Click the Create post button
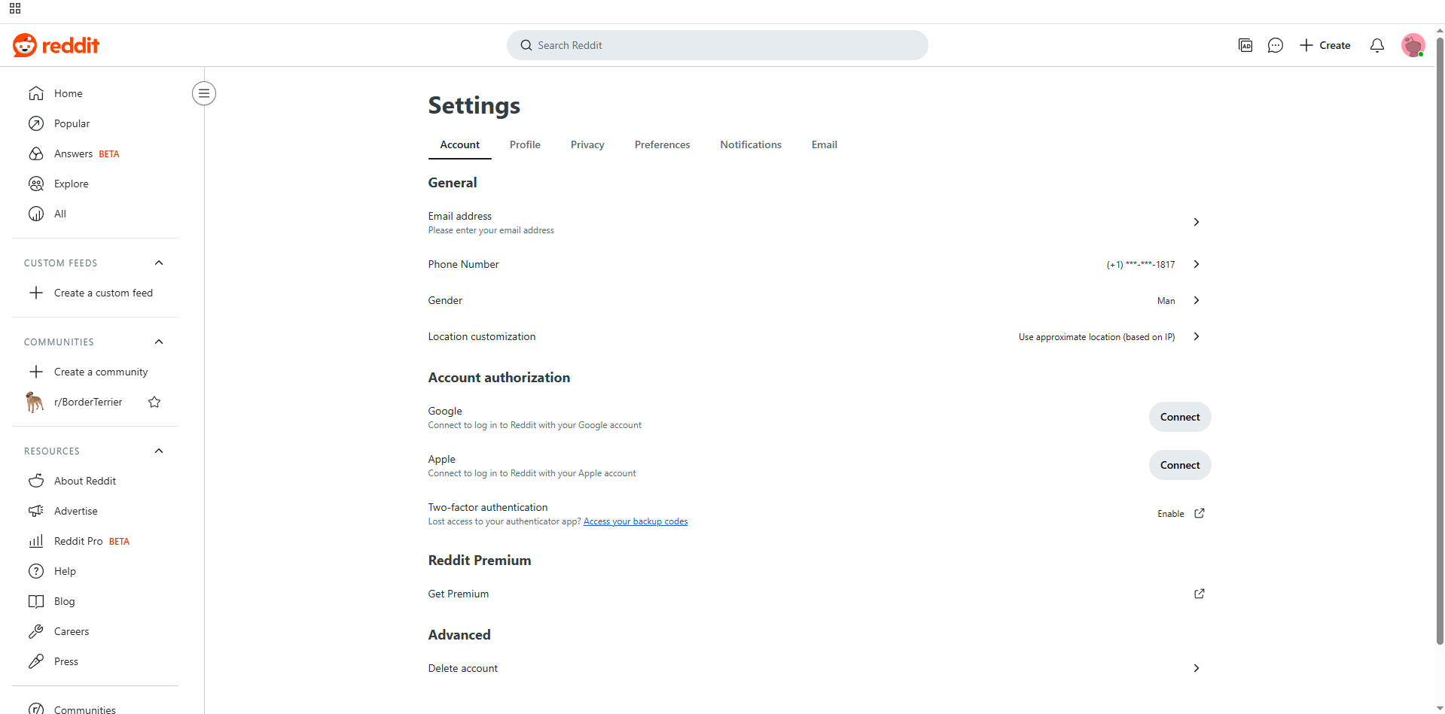Screen dimensions: 1445x714 pyautogui.click(x=1325, y=45)
